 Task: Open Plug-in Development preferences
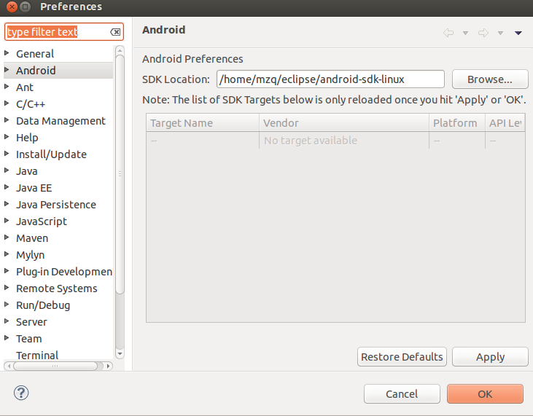pyautogui.click(x=64, y=271)
